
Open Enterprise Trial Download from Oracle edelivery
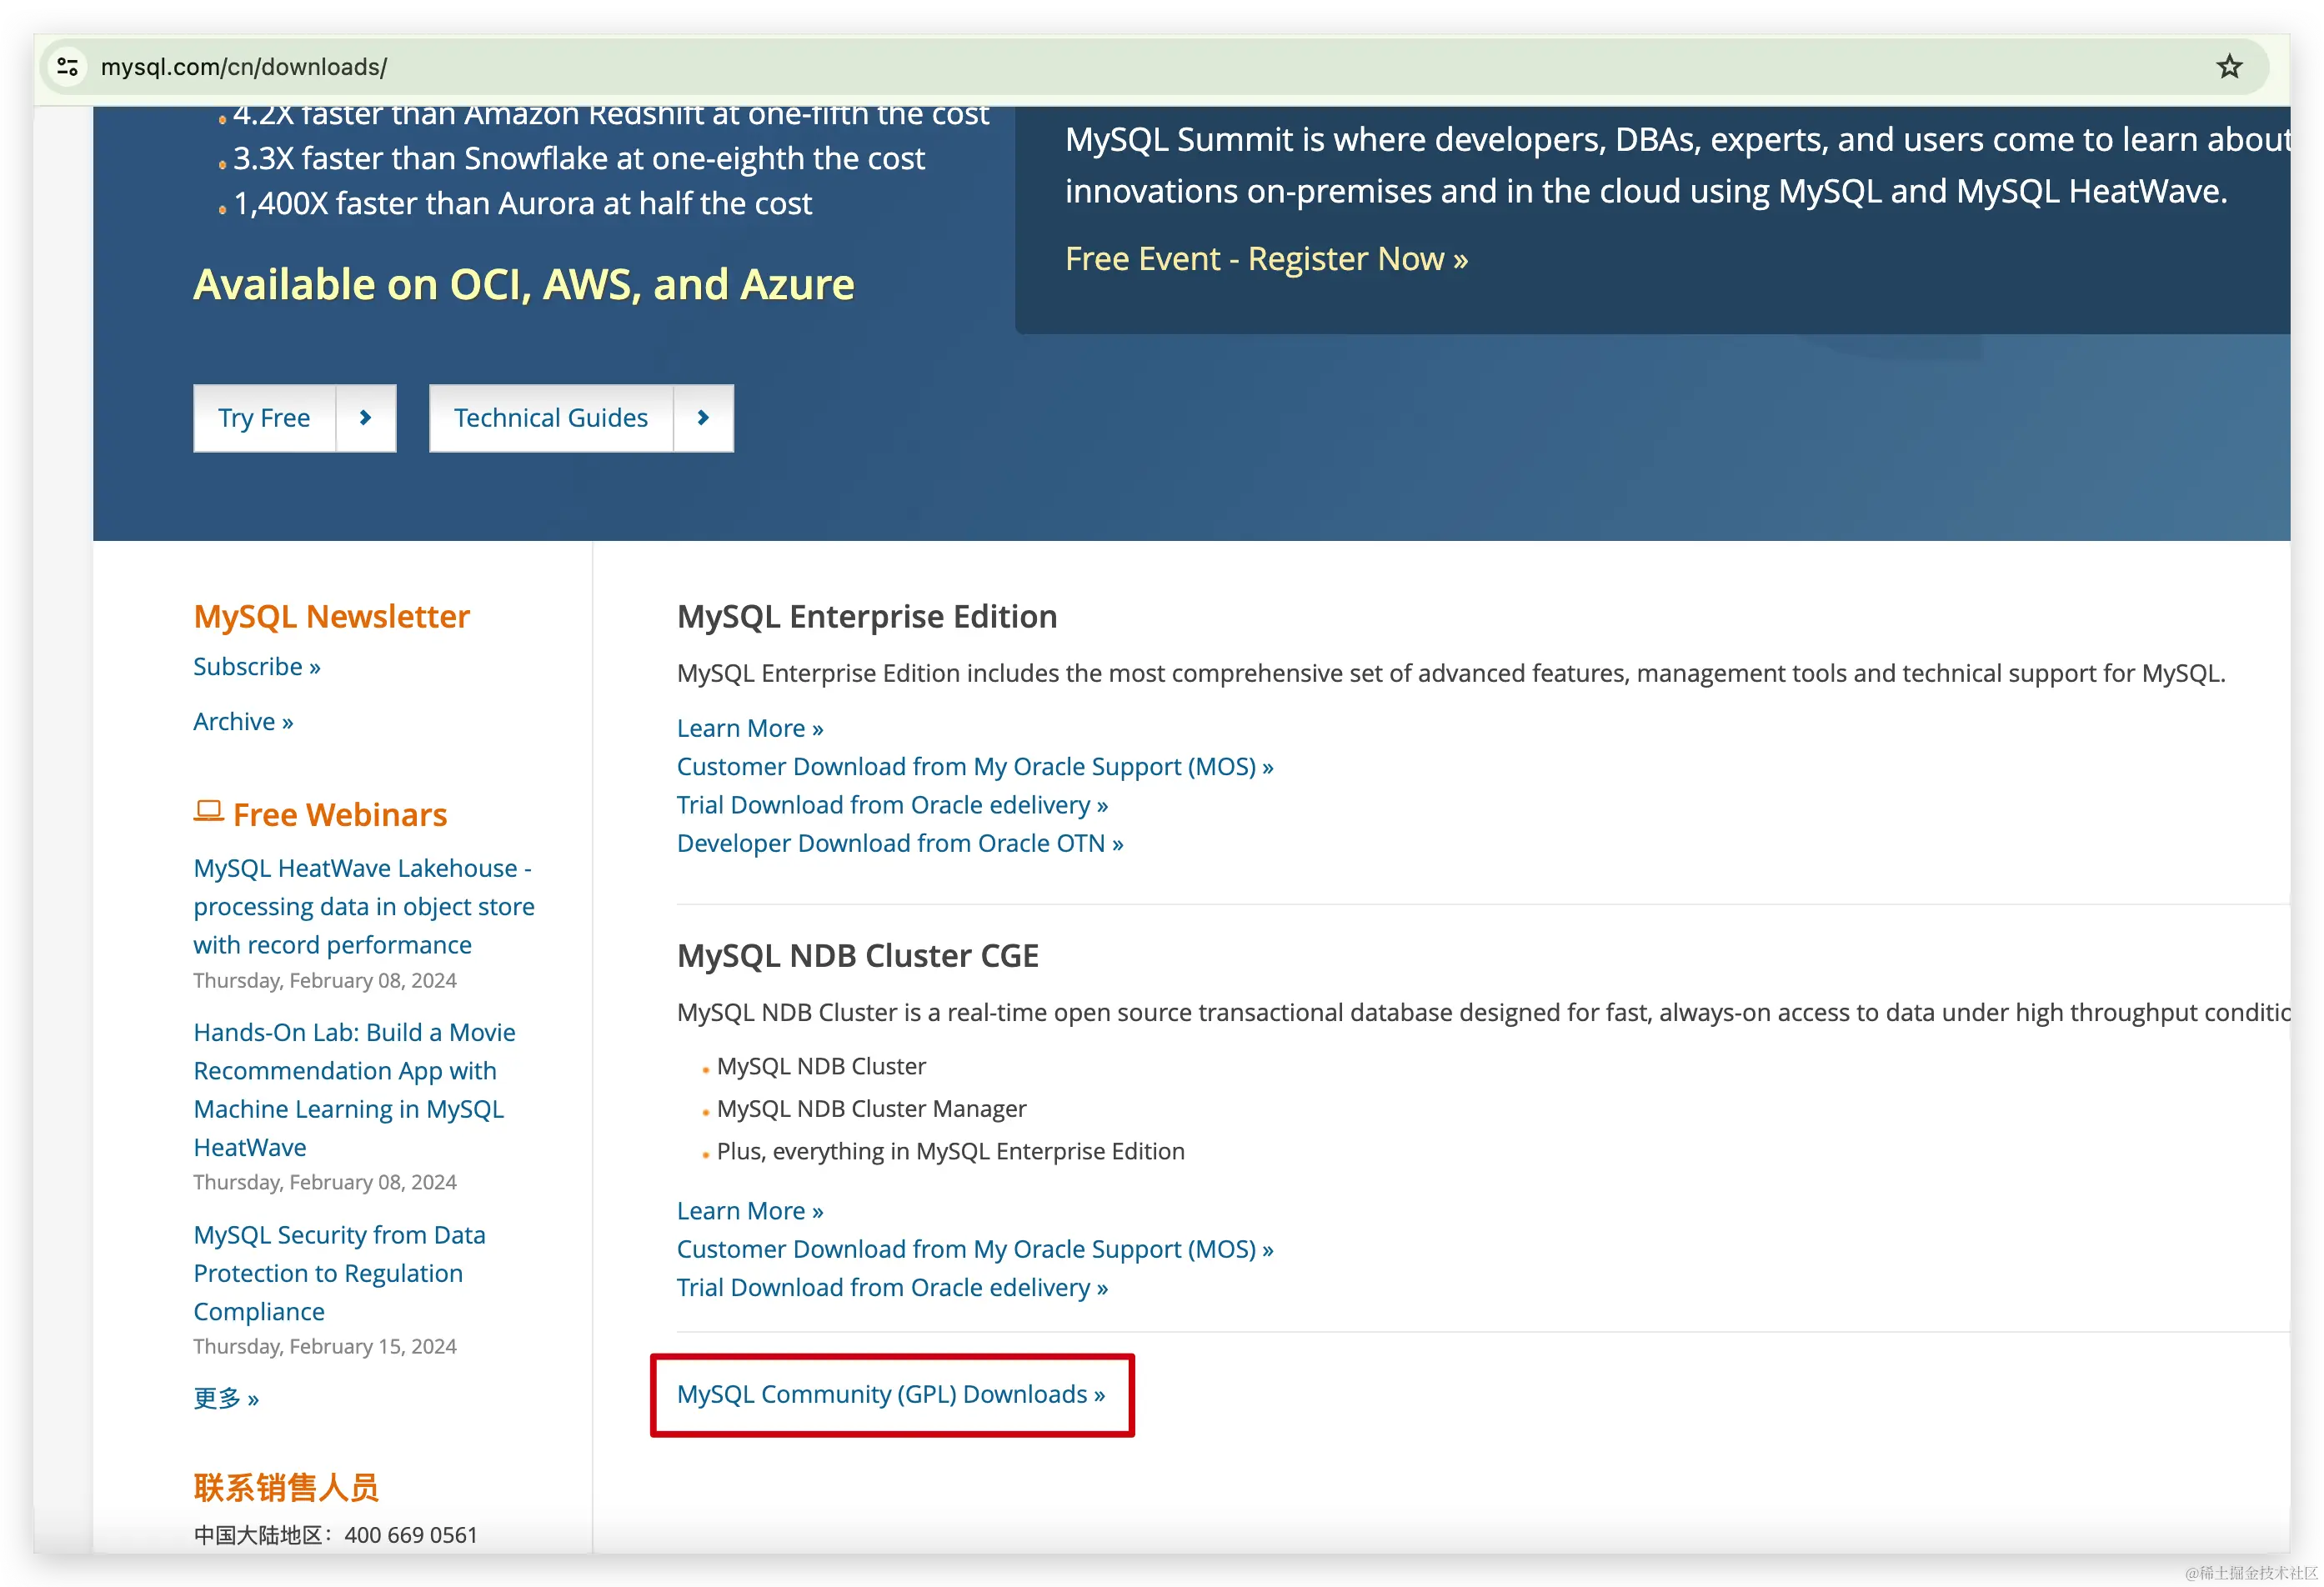892,805
